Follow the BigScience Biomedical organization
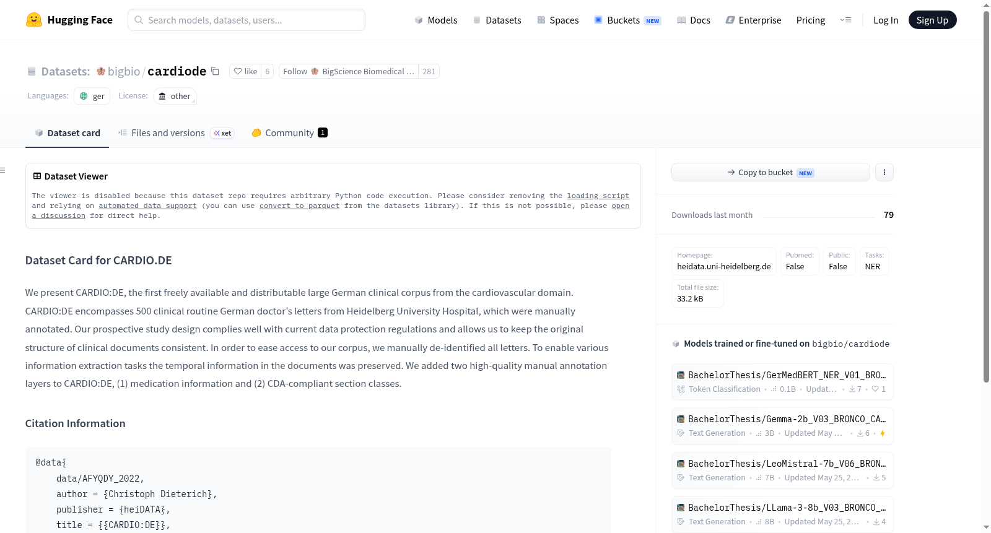 pyautogui.click(x=349, y=71)
